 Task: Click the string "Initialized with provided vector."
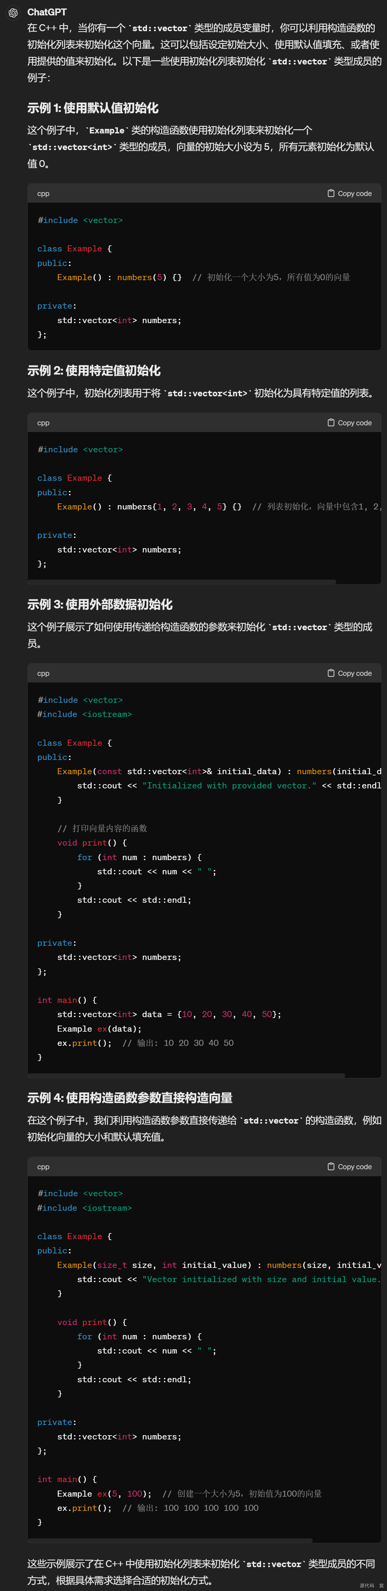click(x=229, y=786)
